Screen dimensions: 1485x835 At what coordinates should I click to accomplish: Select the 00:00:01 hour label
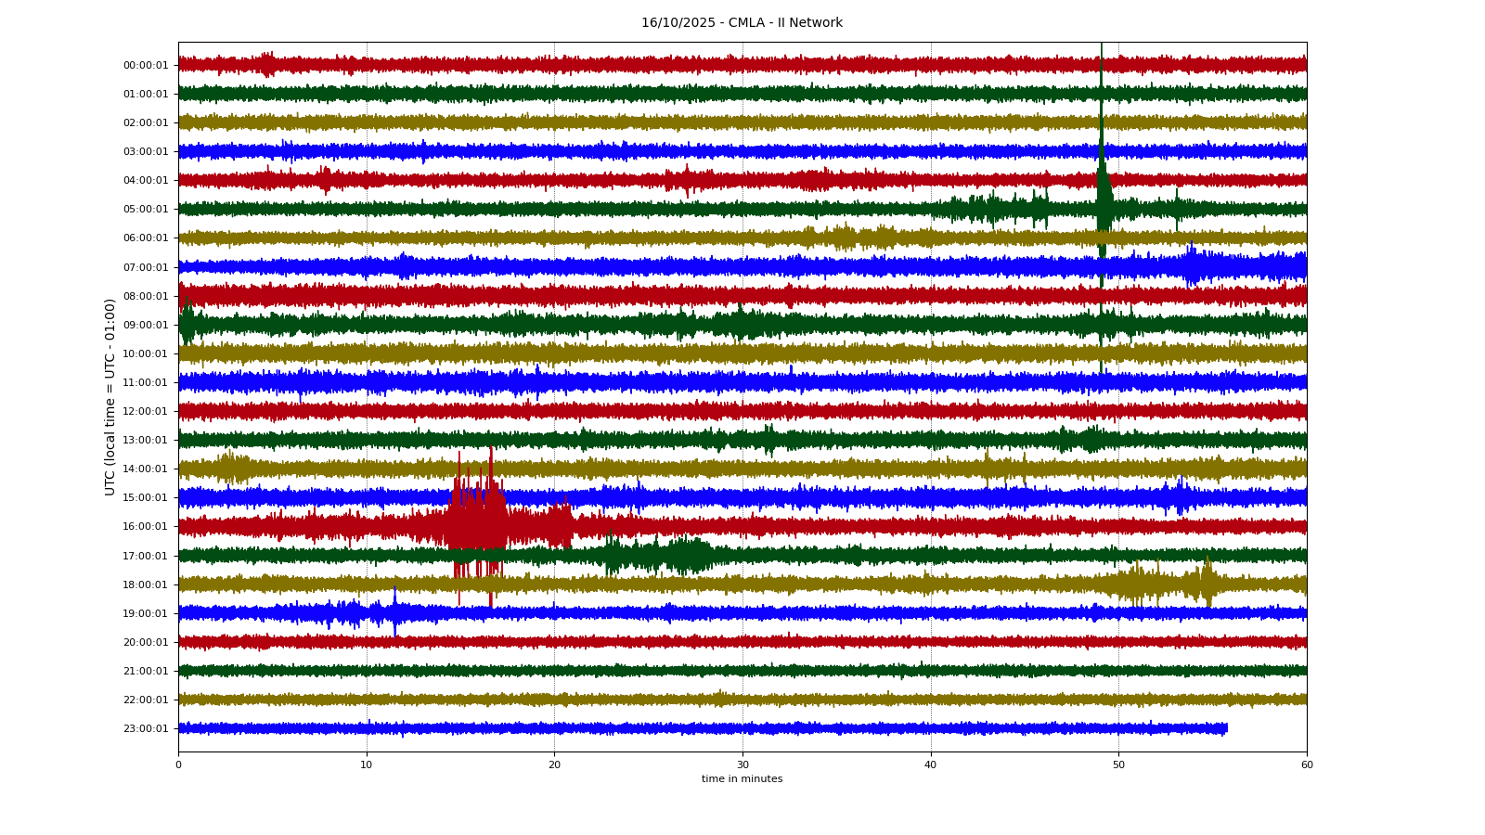pos(146,65)
